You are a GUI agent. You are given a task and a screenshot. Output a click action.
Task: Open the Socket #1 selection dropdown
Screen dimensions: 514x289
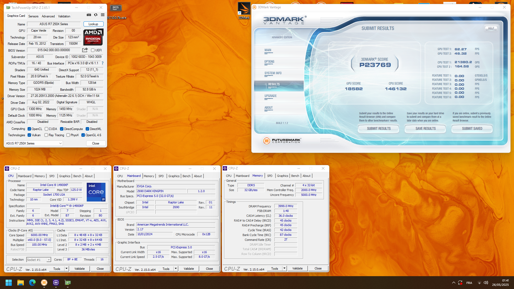pyautogui.click(x=39, y=260)
